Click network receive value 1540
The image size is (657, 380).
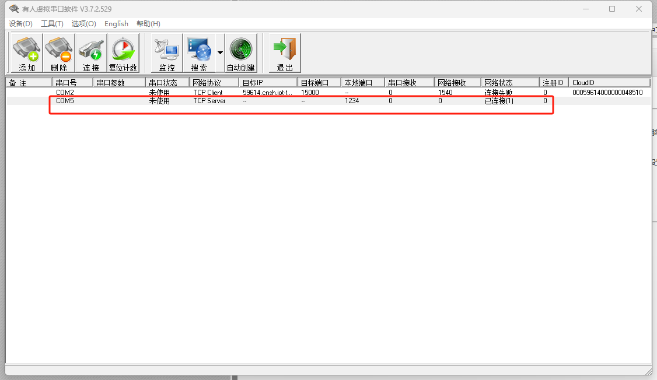pos(445,93)
